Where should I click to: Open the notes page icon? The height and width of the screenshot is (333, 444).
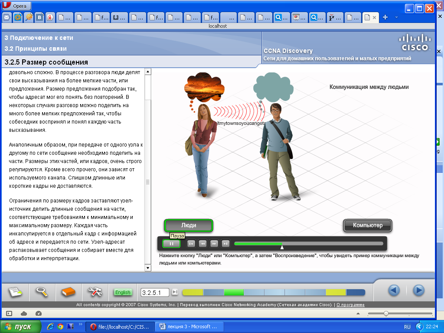coord(15,292)
